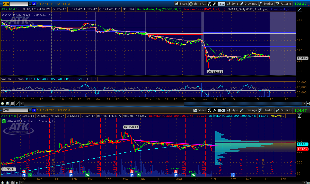Open Patterns in the lower chart toolbar
310x184 pixels.
click(284, 110)
